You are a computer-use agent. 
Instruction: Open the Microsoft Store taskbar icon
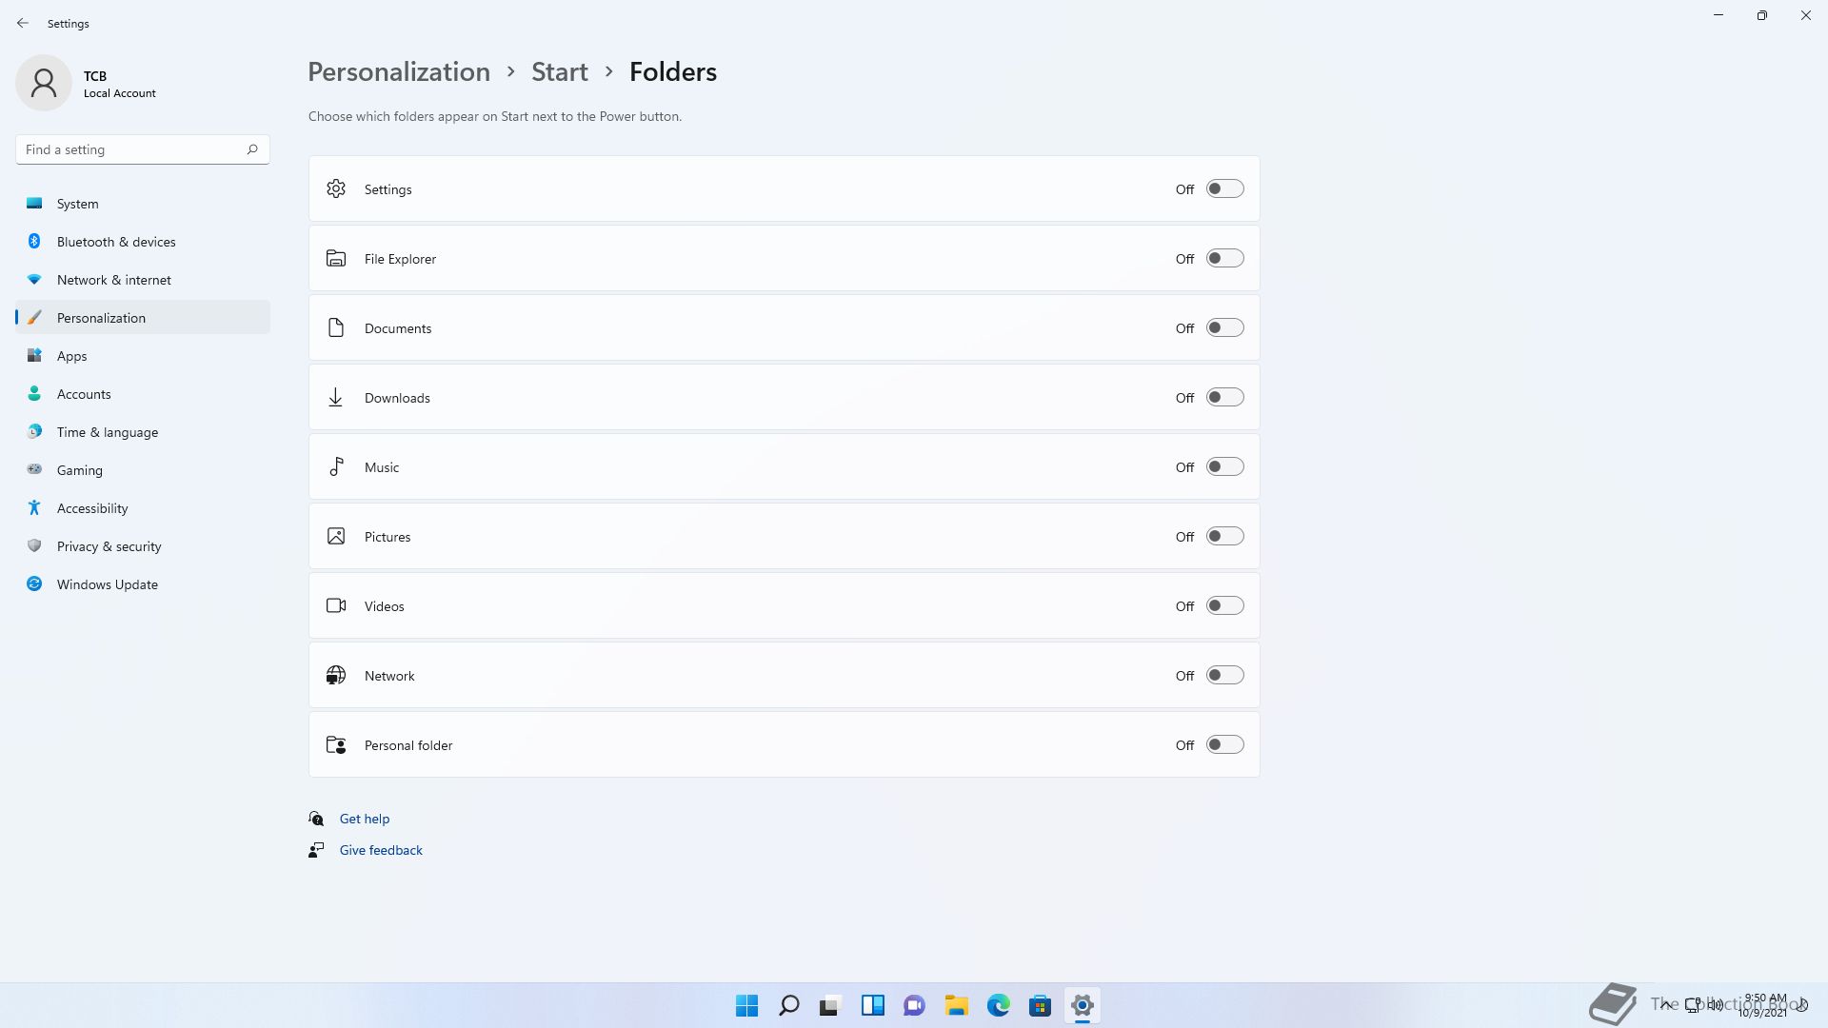[x=1040, y=1005]
